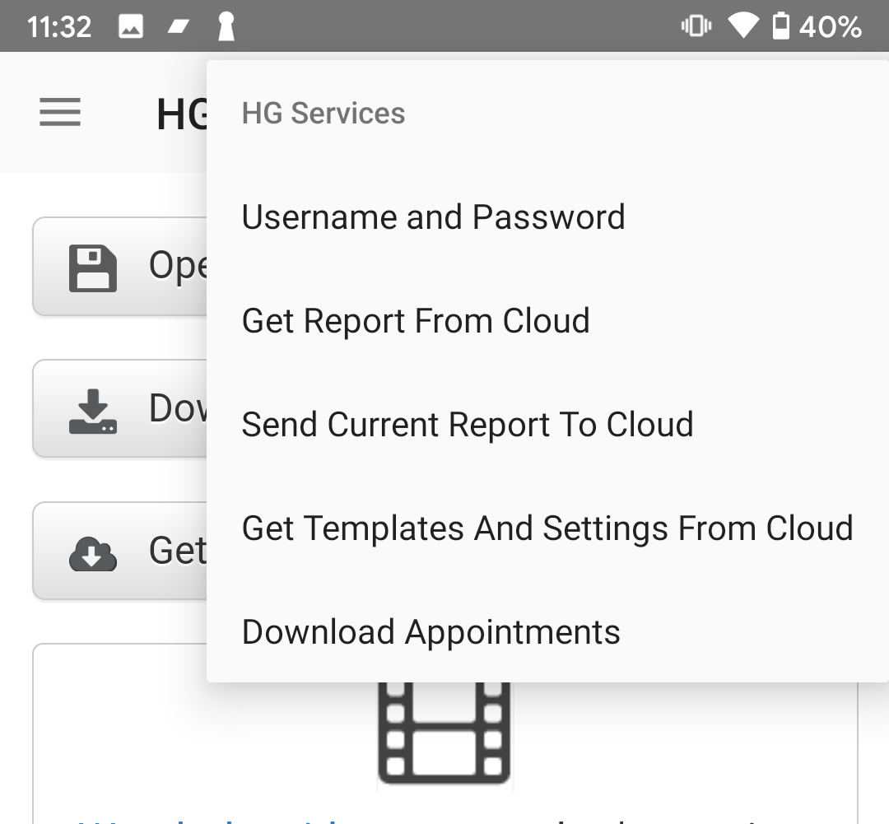Select Username and Password menu item
Viewport: 889px width, 824px height.
pyautogui.click(x=433, y=217)
